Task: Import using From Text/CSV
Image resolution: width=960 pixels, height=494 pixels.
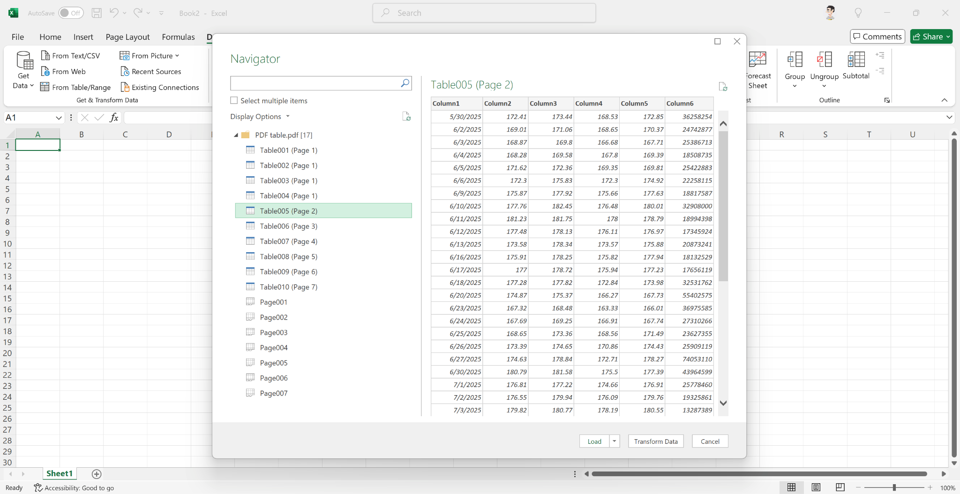Action: (x=70, y=56)
